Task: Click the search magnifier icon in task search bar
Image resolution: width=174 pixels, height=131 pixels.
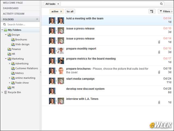Action: [x=161, y=4]
